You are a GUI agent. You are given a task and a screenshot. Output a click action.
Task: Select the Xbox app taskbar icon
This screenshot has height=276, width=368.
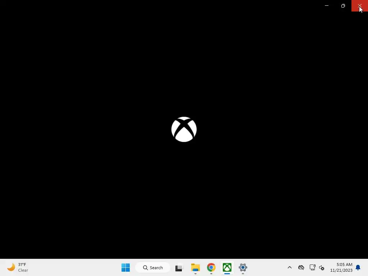227,267
